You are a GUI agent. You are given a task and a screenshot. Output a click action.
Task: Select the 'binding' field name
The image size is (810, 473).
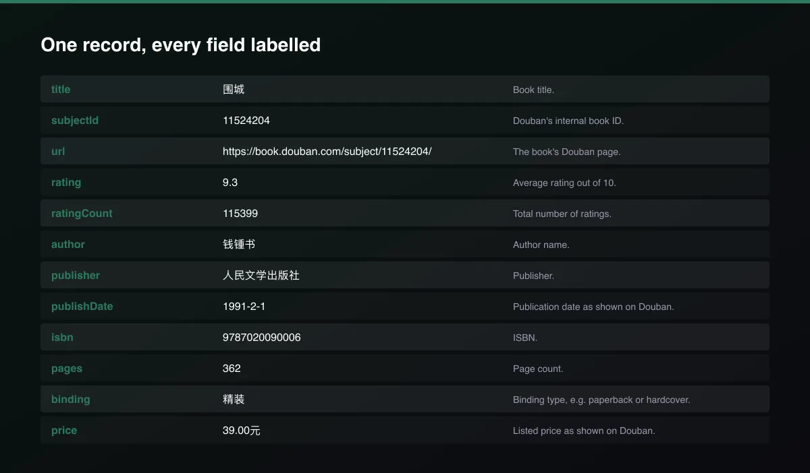pyautogui.click(x=71, y=399)
